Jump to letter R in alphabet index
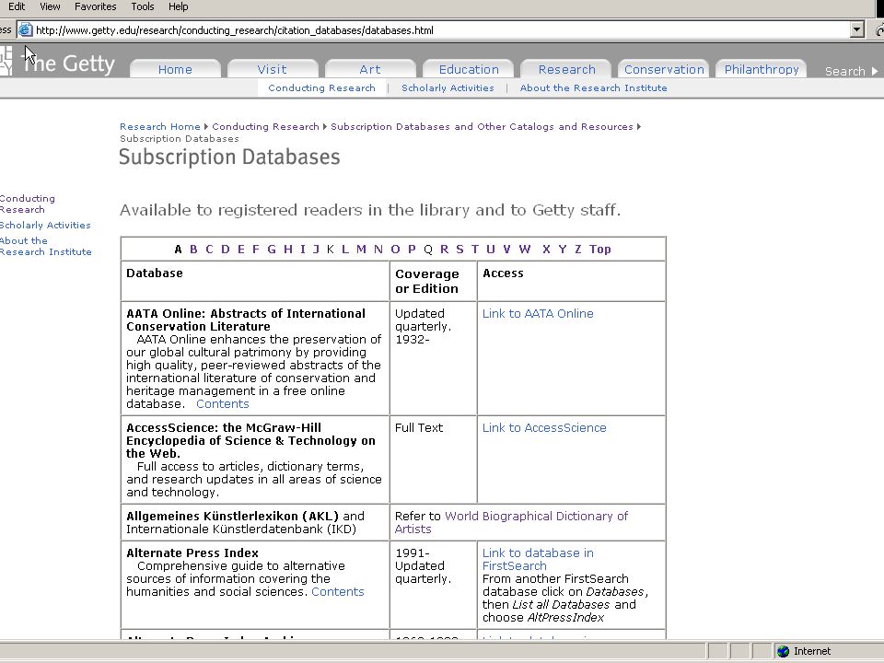Image resolution: width=884 pixels, height=663 pixels. 444,250
